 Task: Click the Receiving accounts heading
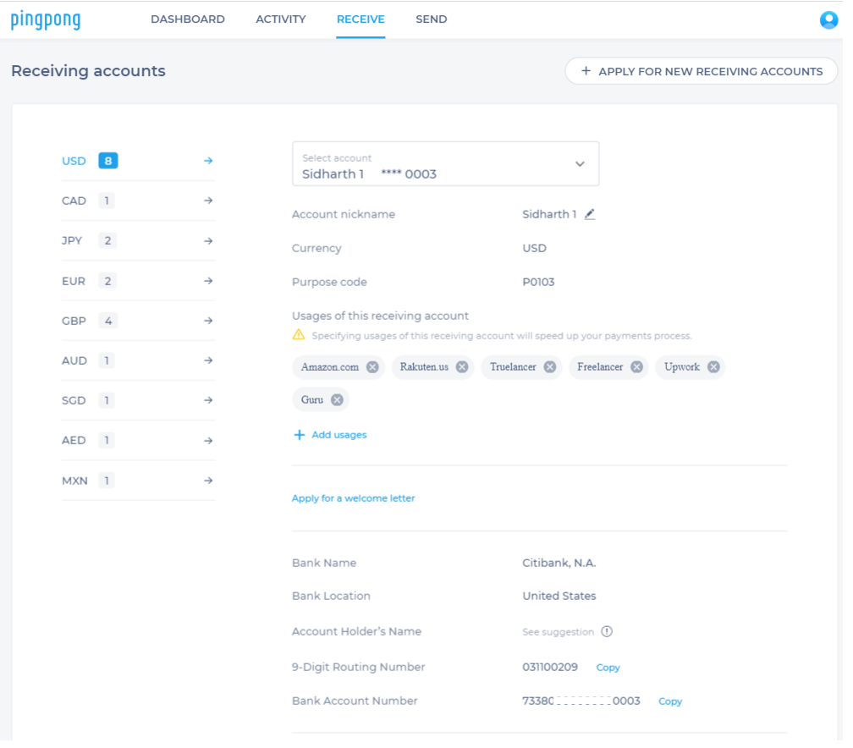(88, 71)
